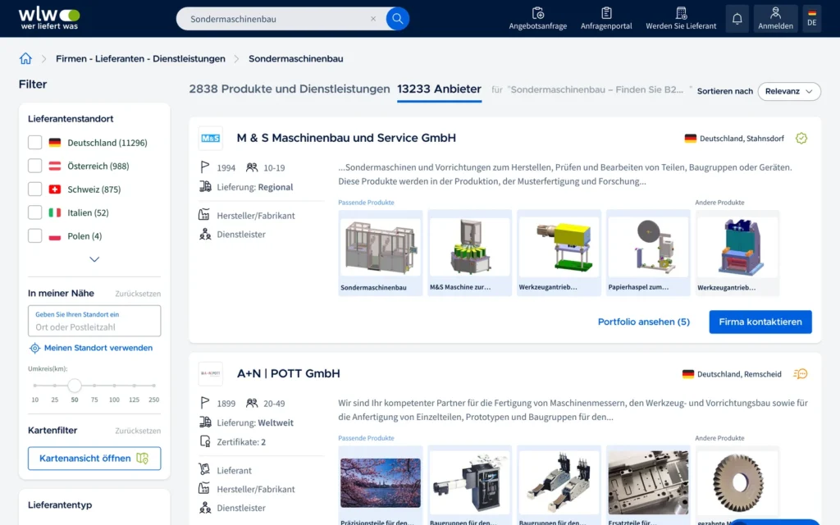
Task: Open the Sondermaschinenbau product thumbnail
Action: tap(381, 253)
